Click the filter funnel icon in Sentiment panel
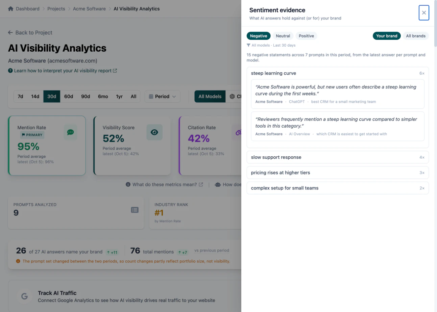Image resolution: width=437 pixels, height=312 pixels. pyautogui.click(x=248, y=45)
